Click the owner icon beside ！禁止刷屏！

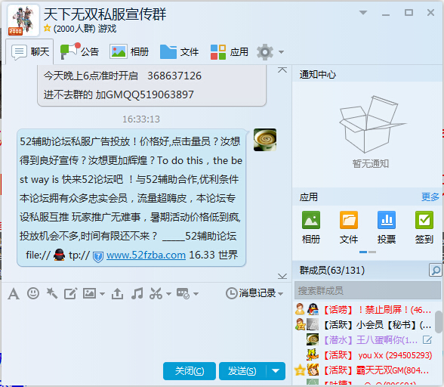click(x=300, y=309)
